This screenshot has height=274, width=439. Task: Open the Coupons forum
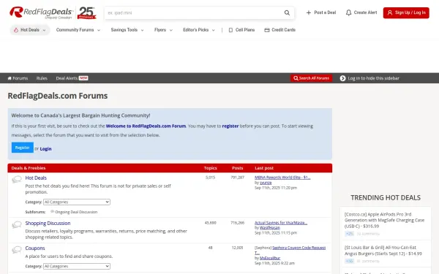pyautogui.click(x=35, y=248)
